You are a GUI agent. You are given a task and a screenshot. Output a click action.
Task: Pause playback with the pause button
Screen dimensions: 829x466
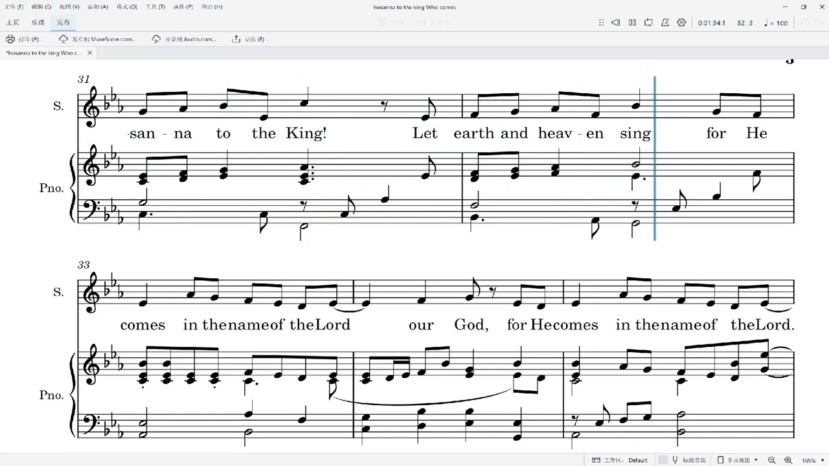click(632, 23)
